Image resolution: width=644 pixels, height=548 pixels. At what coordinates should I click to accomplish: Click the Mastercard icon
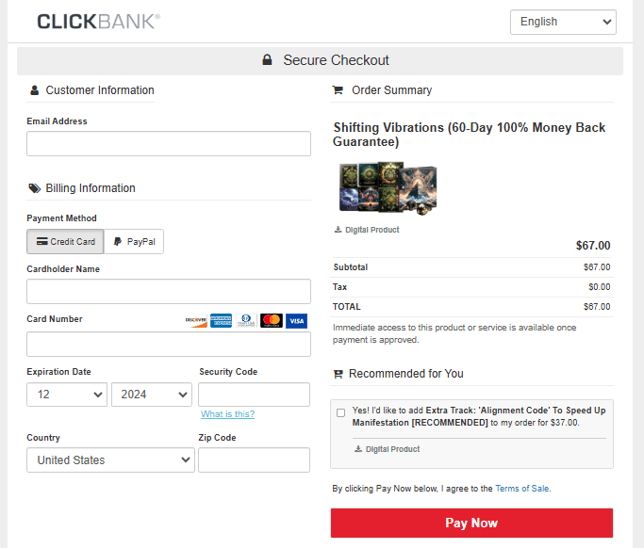click(x=272, y=320)
